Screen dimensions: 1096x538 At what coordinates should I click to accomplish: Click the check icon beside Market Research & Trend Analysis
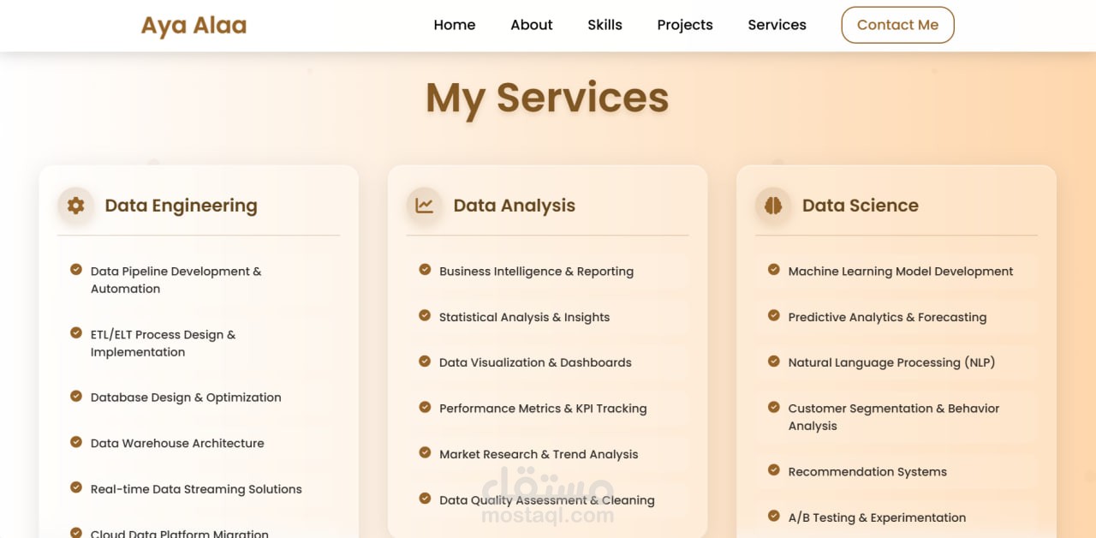(x=425, y=452)
